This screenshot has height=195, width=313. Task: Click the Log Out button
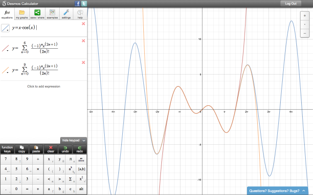pyautogui.click(x=291, y=3)
